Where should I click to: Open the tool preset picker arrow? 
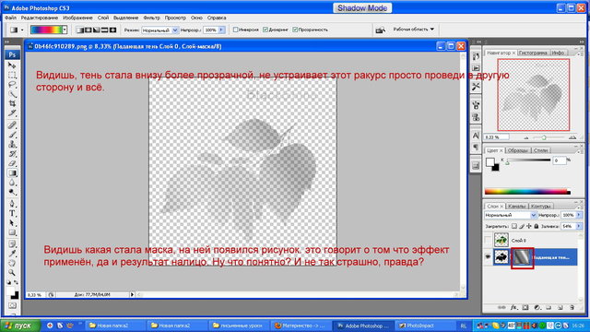22,30
